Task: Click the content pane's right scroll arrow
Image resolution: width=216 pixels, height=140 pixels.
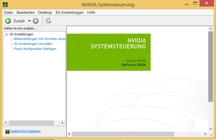Action: pyautogui.click(x=205, y=134)
